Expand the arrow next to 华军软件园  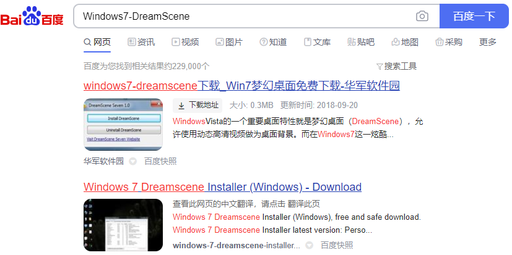(133, 161)
